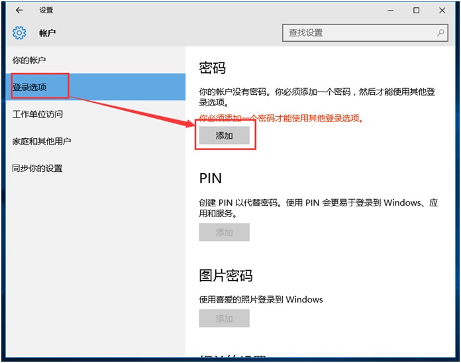Click 添加 under the 图片密码 section
The width and height of the screenshot is (461, 363).
pyautogui.click(x=224, y=319)
